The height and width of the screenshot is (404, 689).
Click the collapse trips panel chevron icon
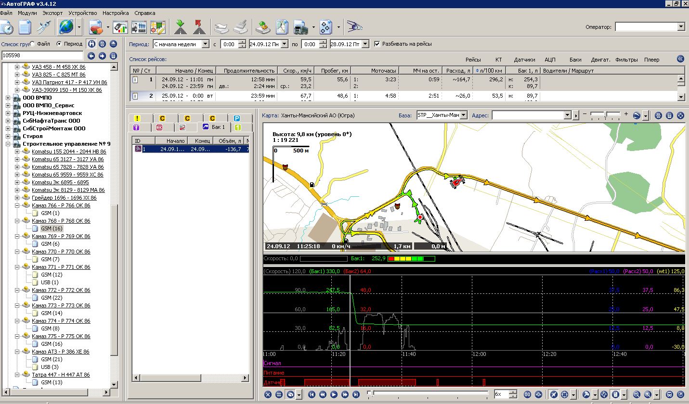tap(680, 59)
